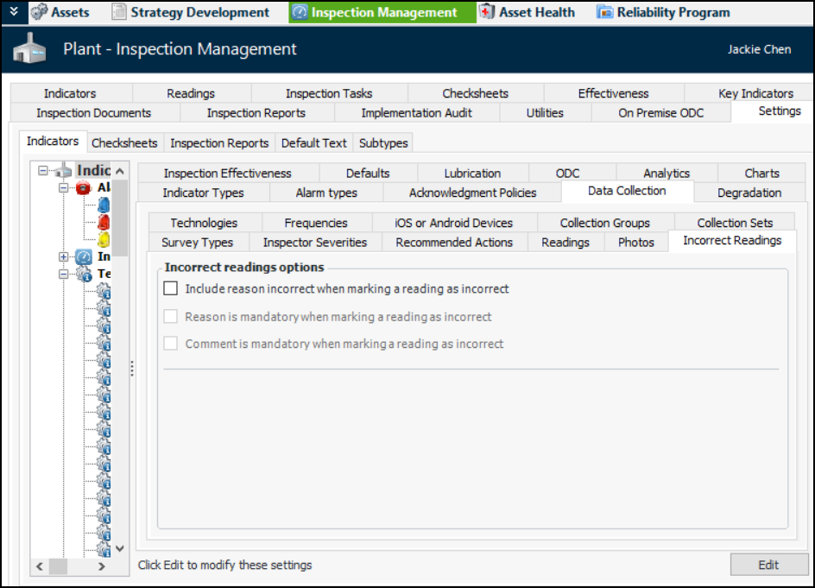Collapse the Indic root tree node
The image size is (815, 588).
43,170
